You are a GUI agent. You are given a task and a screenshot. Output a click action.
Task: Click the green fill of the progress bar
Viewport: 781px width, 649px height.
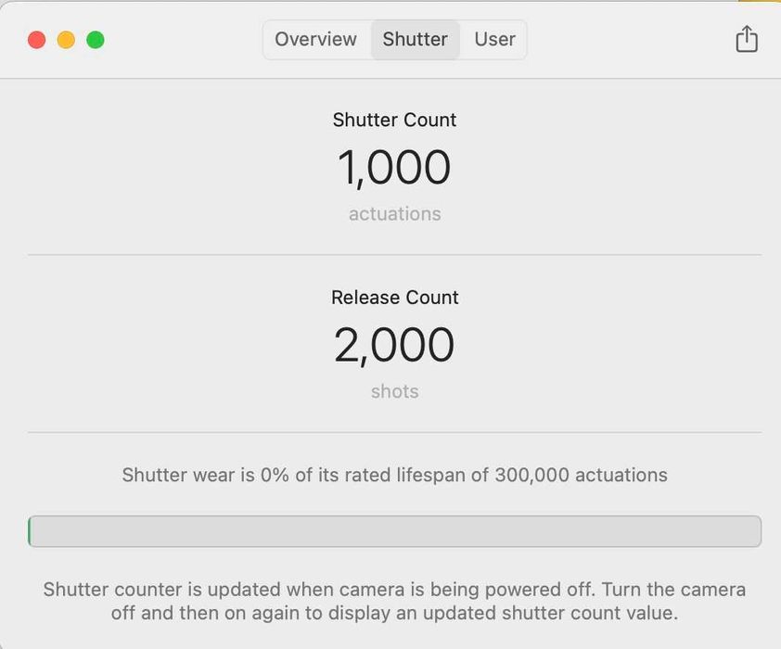30,531
